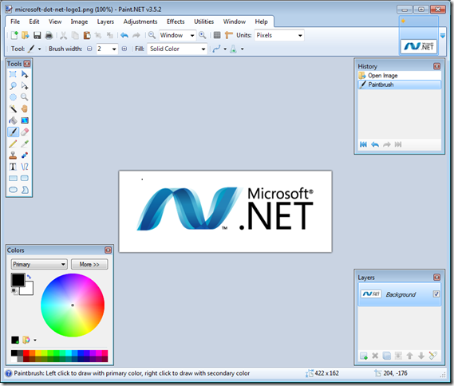This screenshot has height=386, width=454.
Task: Select the Rounded Rectangle tool
Action: point(25,178)
